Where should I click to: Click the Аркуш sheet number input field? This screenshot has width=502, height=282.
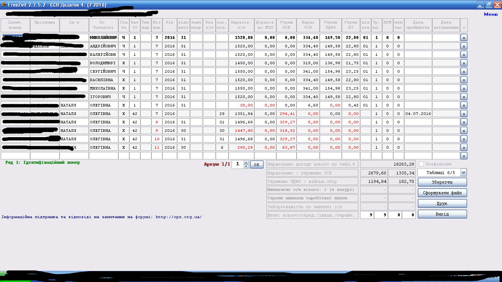point(237,164)
